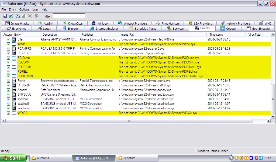Viewport: 276px width, 162px height.
Task: Click the Internet Explorer tab icon
Action: pos(92,28)
